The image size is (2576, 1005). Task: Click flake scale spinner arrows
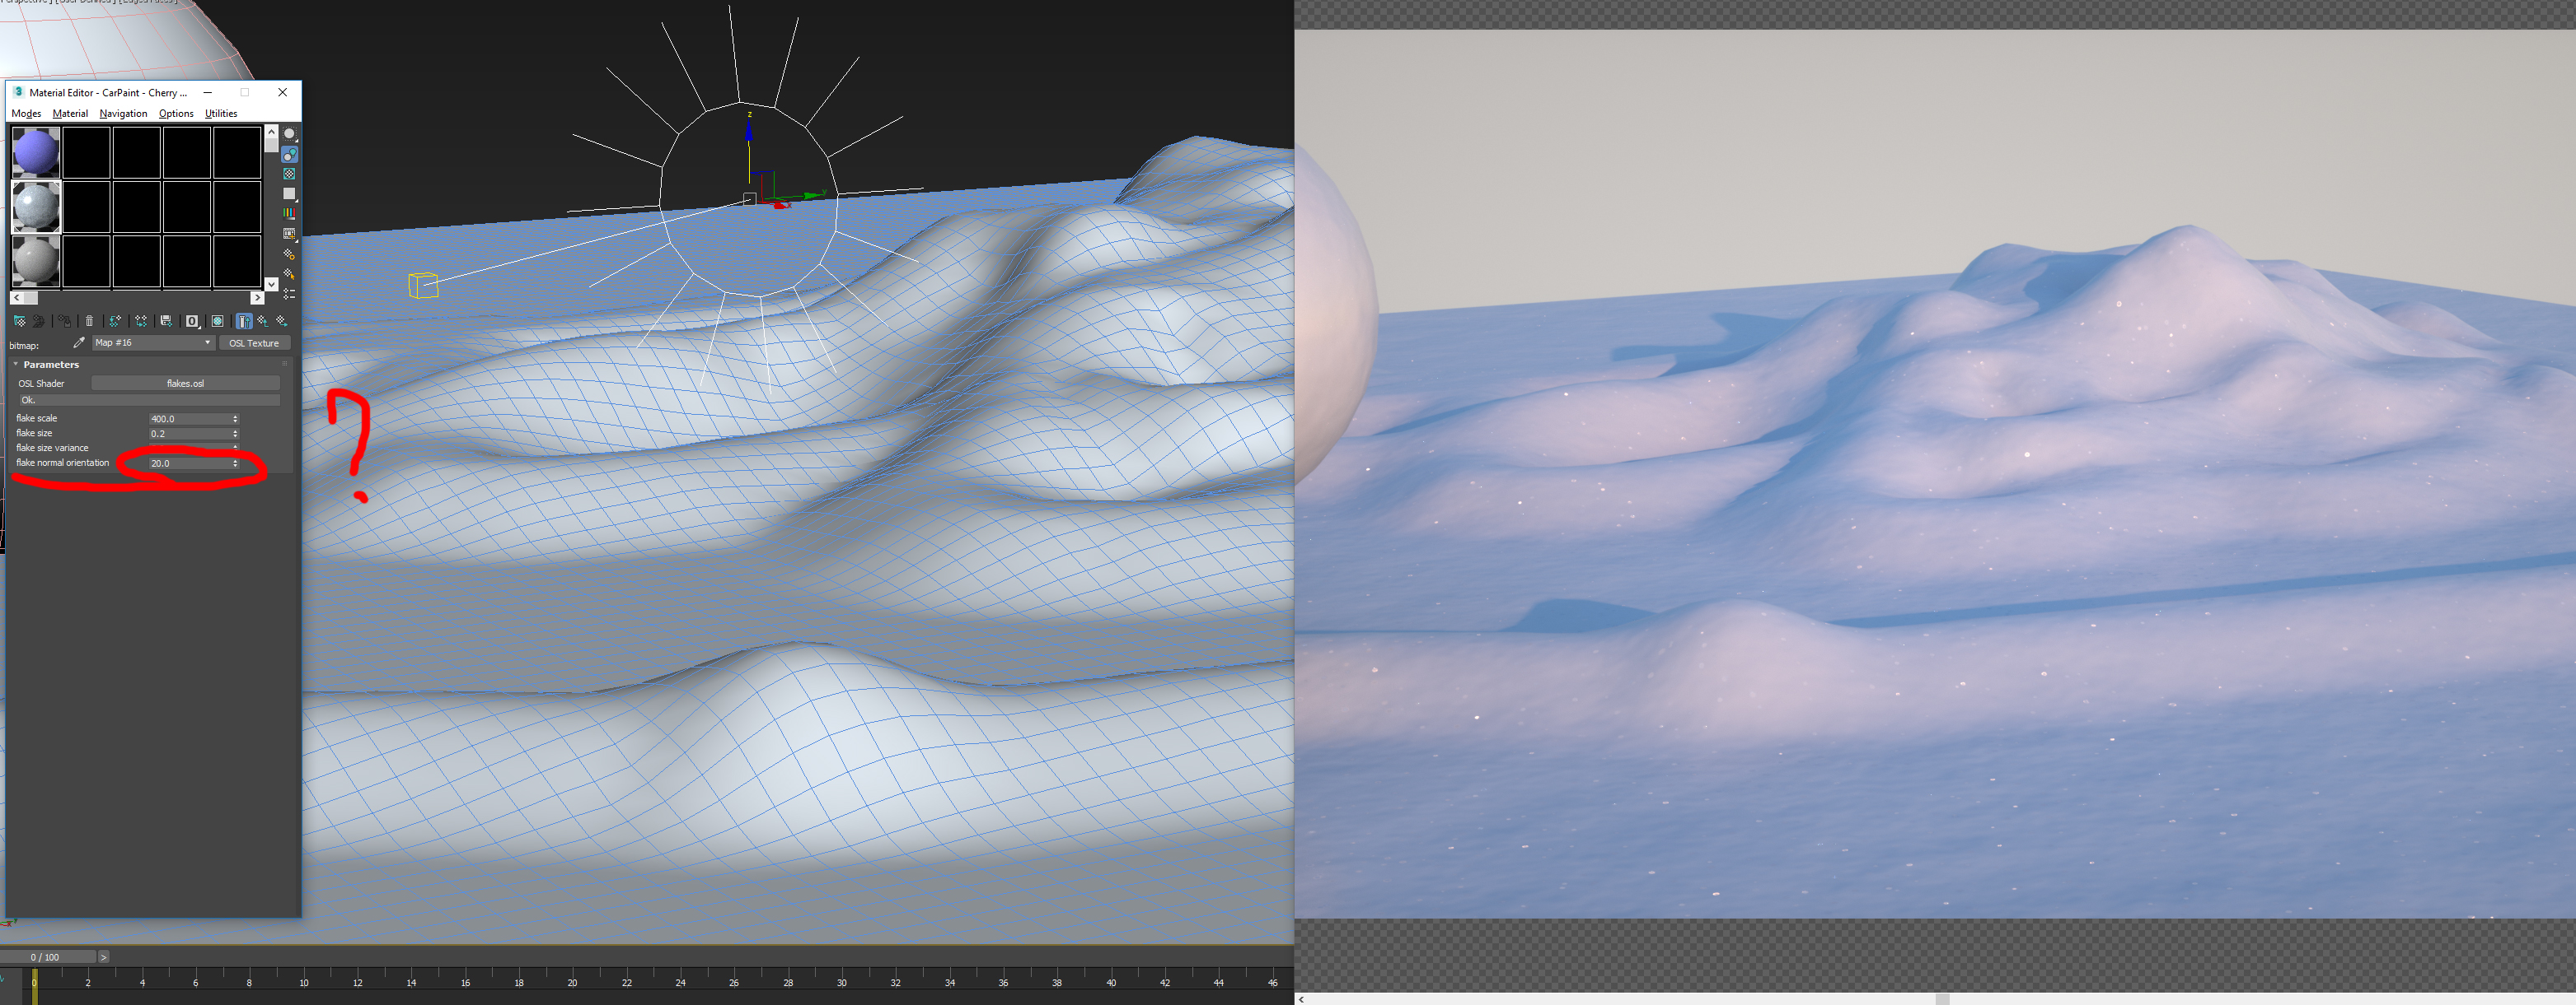click(x=235, y=419)
